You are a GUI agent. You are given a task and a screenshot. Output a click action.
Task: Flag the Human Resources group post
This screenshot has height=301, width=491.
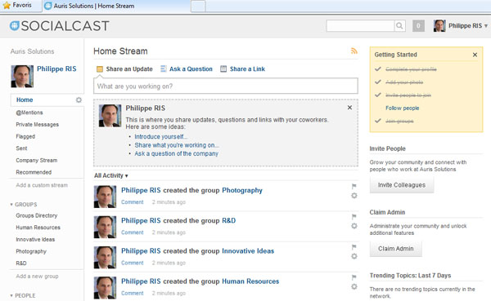coord(354,277)
